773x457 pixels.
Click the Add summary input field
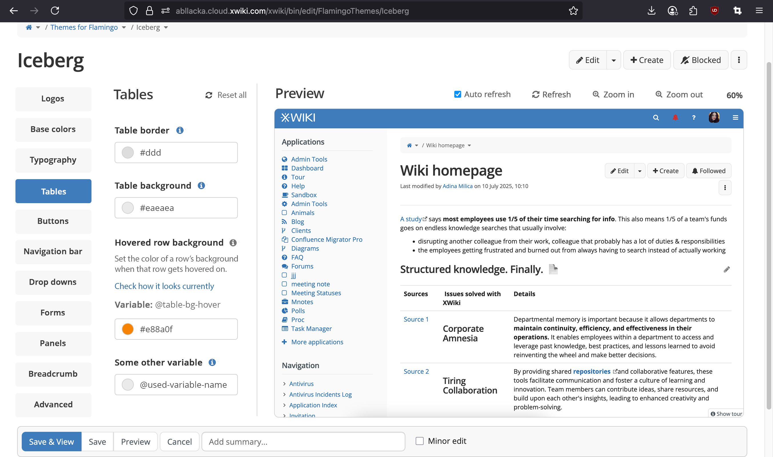(x=303, y=442)
